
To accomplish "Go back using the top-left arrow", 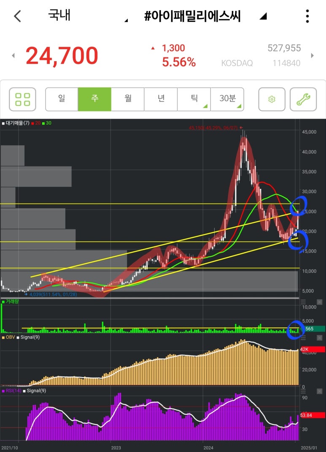I will click(x=18, y=16).
